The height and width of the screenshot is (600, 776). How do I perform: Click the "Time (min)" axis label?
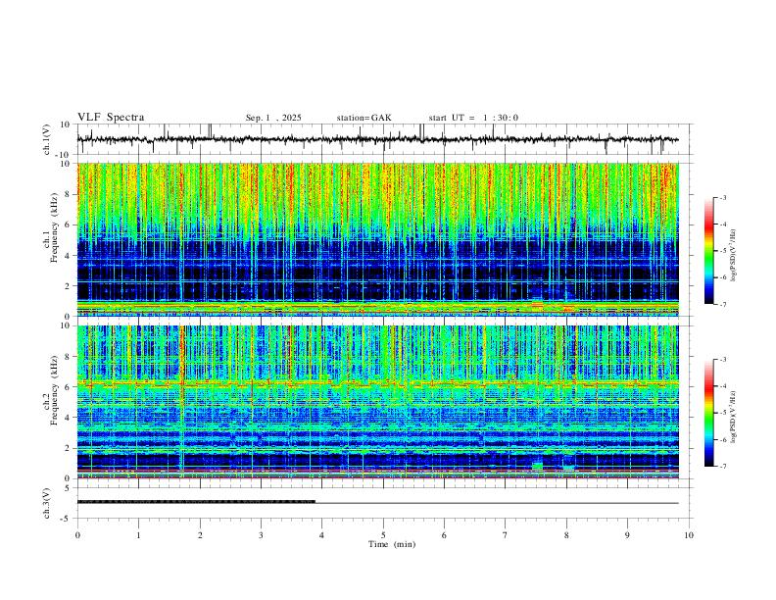point(392,544)
